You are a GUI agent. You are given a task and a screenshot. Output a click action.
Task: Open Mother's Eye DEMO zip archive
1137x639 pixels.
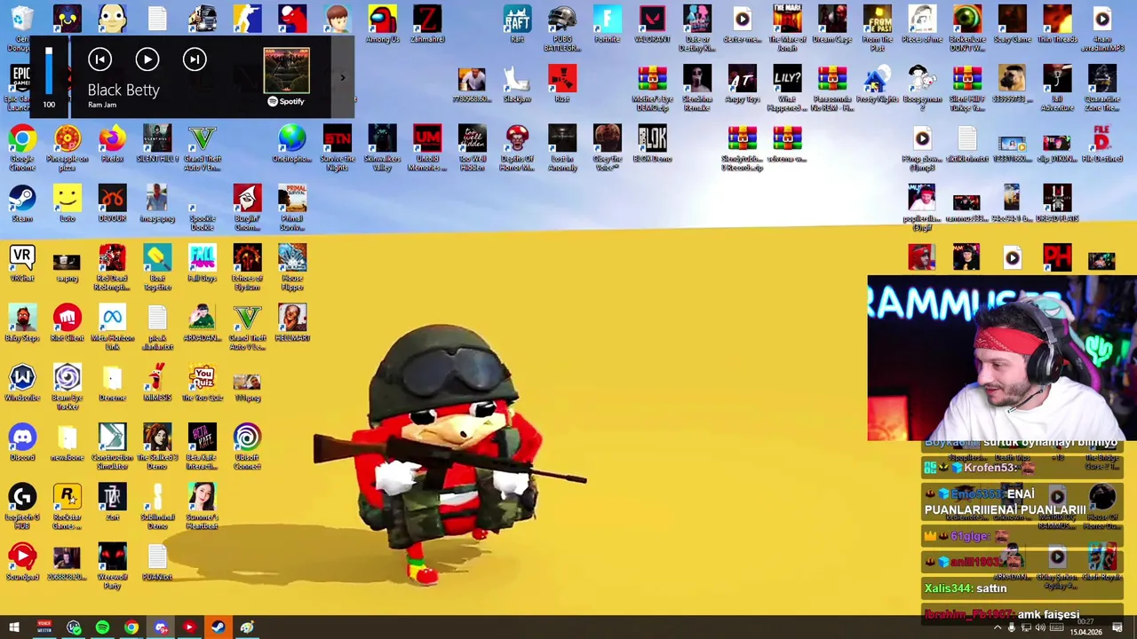652,88
